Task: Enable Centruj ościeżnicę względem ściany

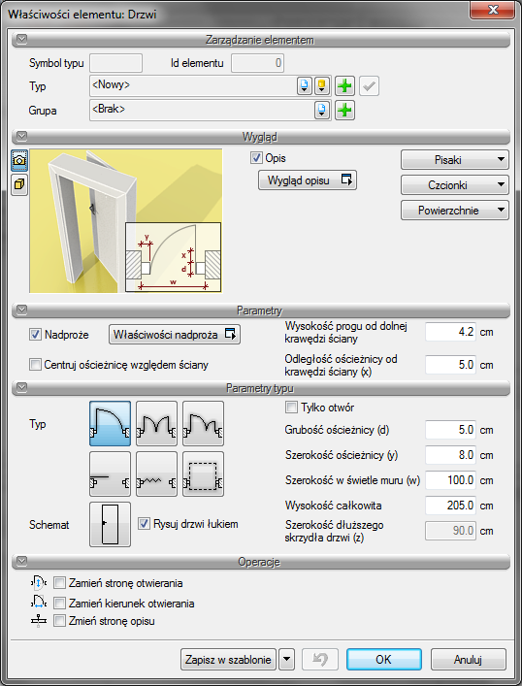Action: tap(35, 365)
